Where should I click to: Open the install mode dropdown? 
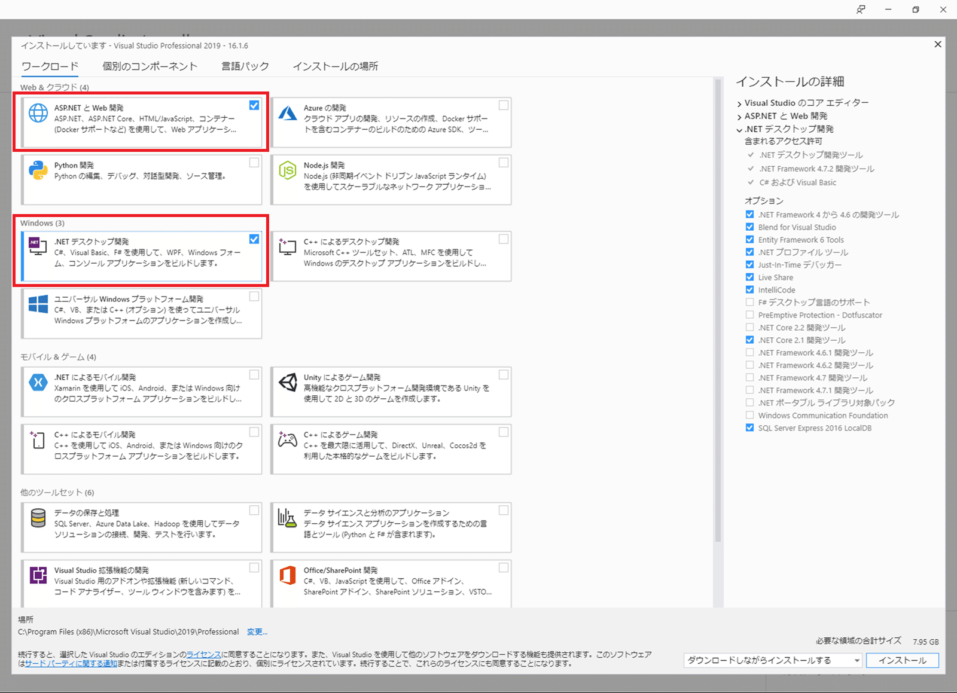tap(773, 661)
